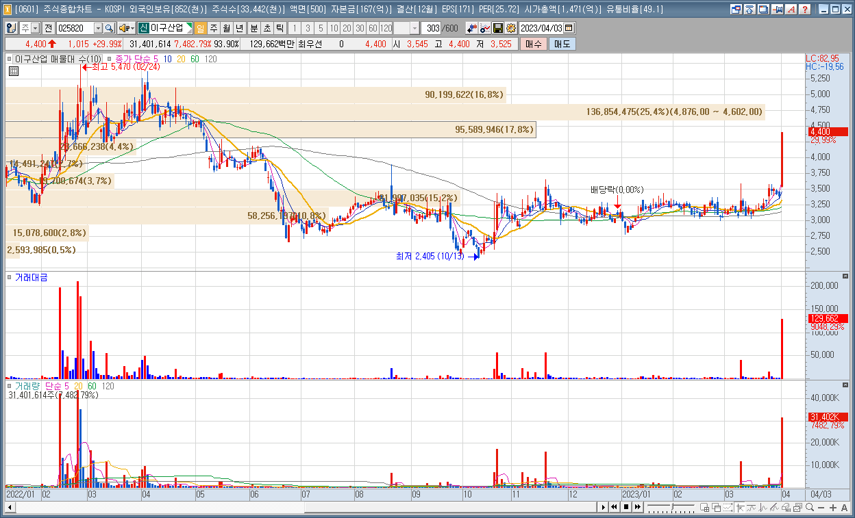This screenshot has height=518, width=855.
Task: Open the 주 market type dropdown
Action: pyautogui.click(x=35, y=28)
